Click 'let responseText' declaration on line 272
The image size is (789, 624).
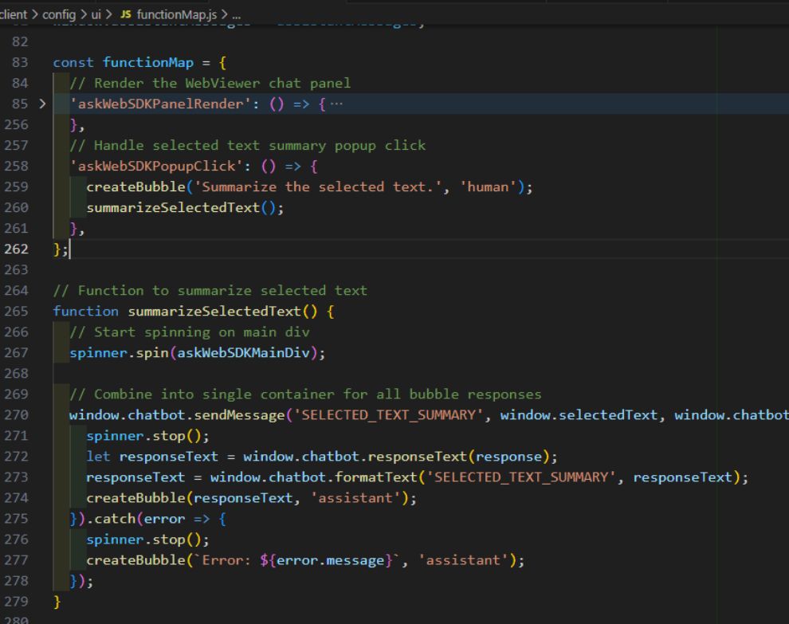pos(152,457)
